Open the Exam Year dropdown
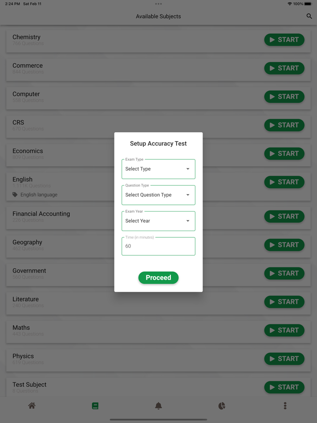The image size is (317, 423). pyautogui.click(x=158, y=221)
